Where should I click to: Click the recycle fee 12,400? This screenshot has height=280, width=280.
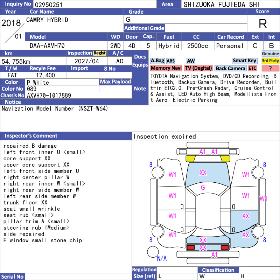click(x=45, y=75)
